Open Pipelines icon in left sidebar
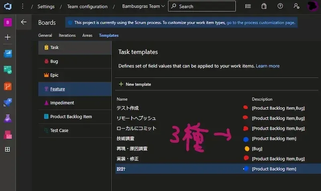Image resolution: width=321 pixels, height=191 pixels. [8, 102]
